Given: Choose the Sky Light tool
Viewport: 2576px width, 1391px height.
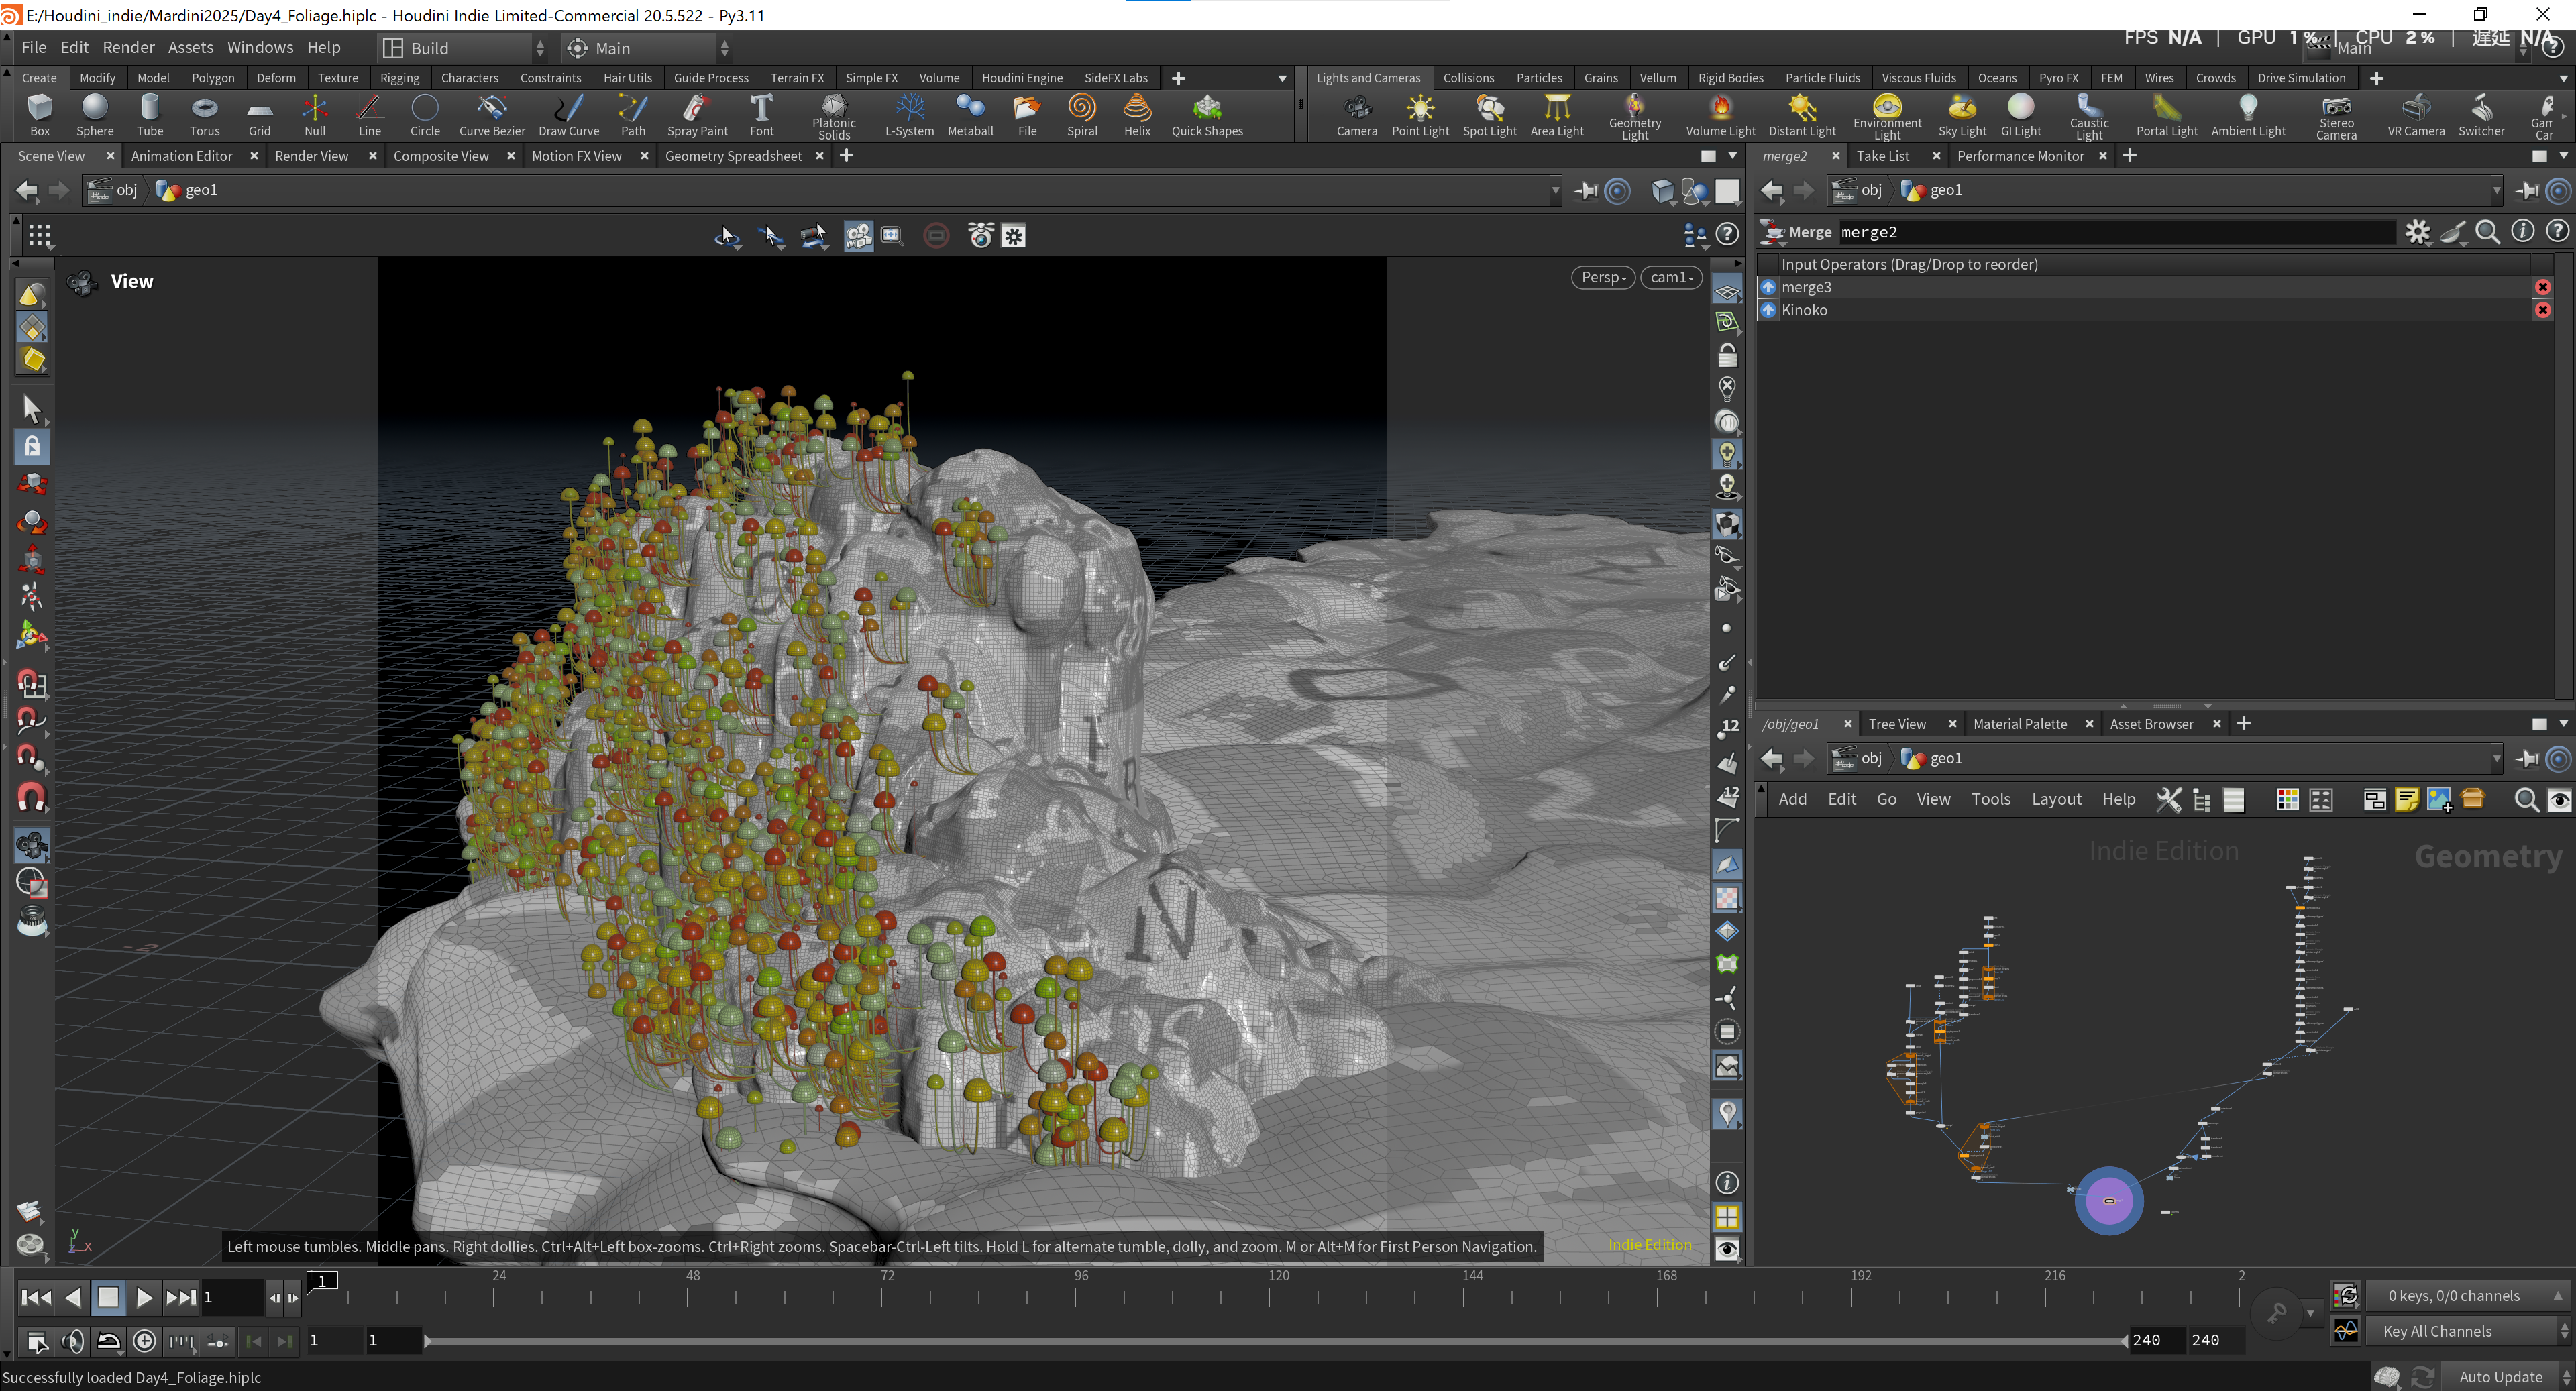Looking at the screenshot, I should click(x=1961, y=115).
